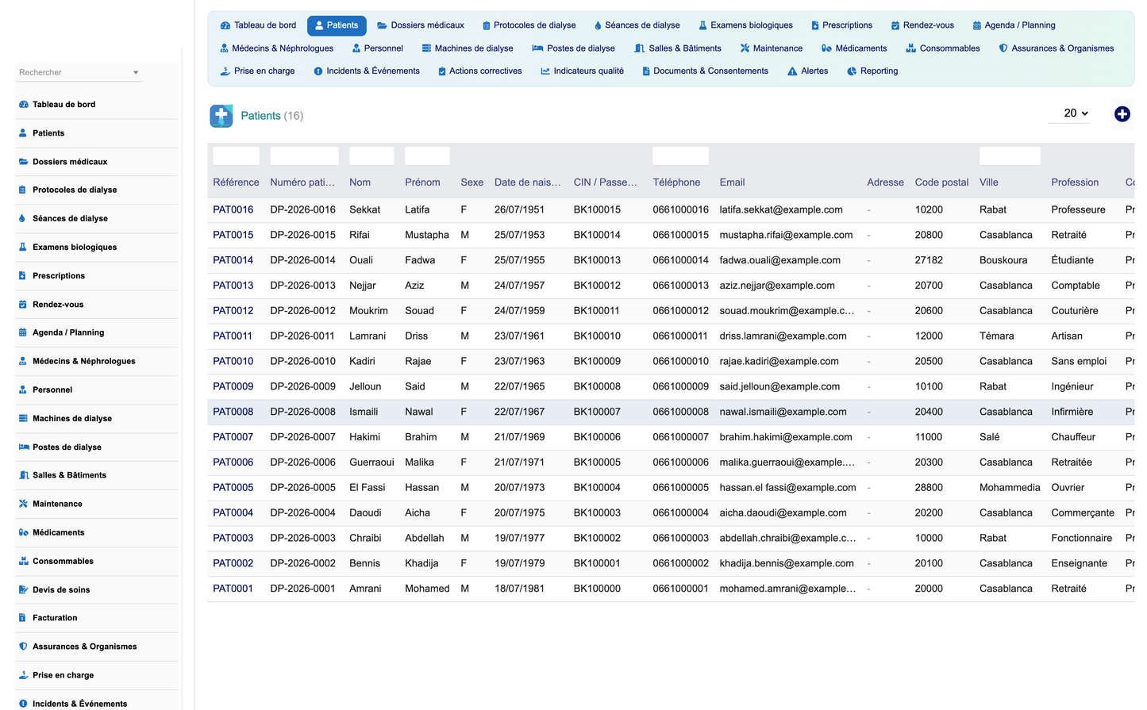Sort by the Profession column header
The image size is (1147, 710).
pyautogui.click(x=1075, y=182)
